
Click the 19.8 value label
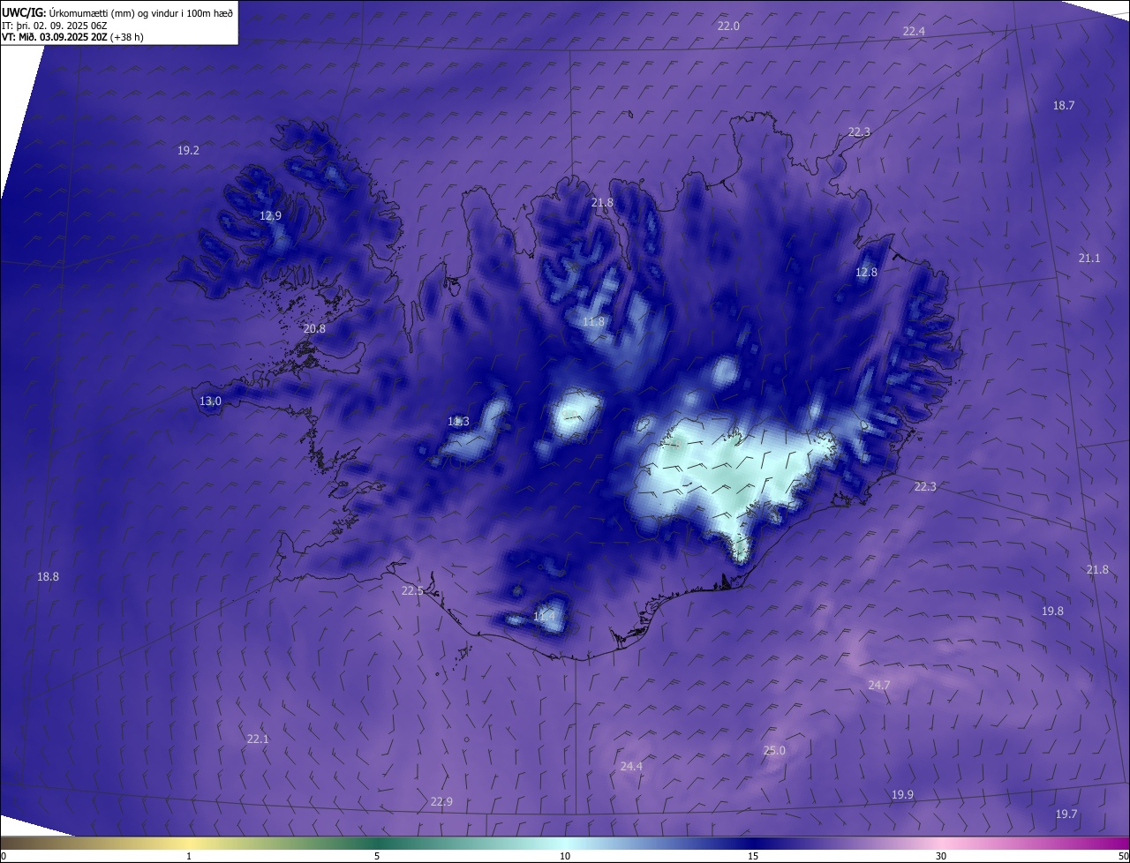1052,611
